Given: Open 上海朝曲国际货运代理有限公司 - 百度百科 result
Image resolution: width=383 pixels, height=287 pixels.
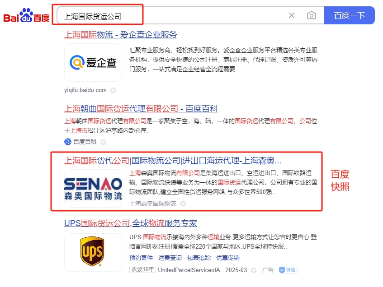Looking at the screenshot, I should pos(141,108).
